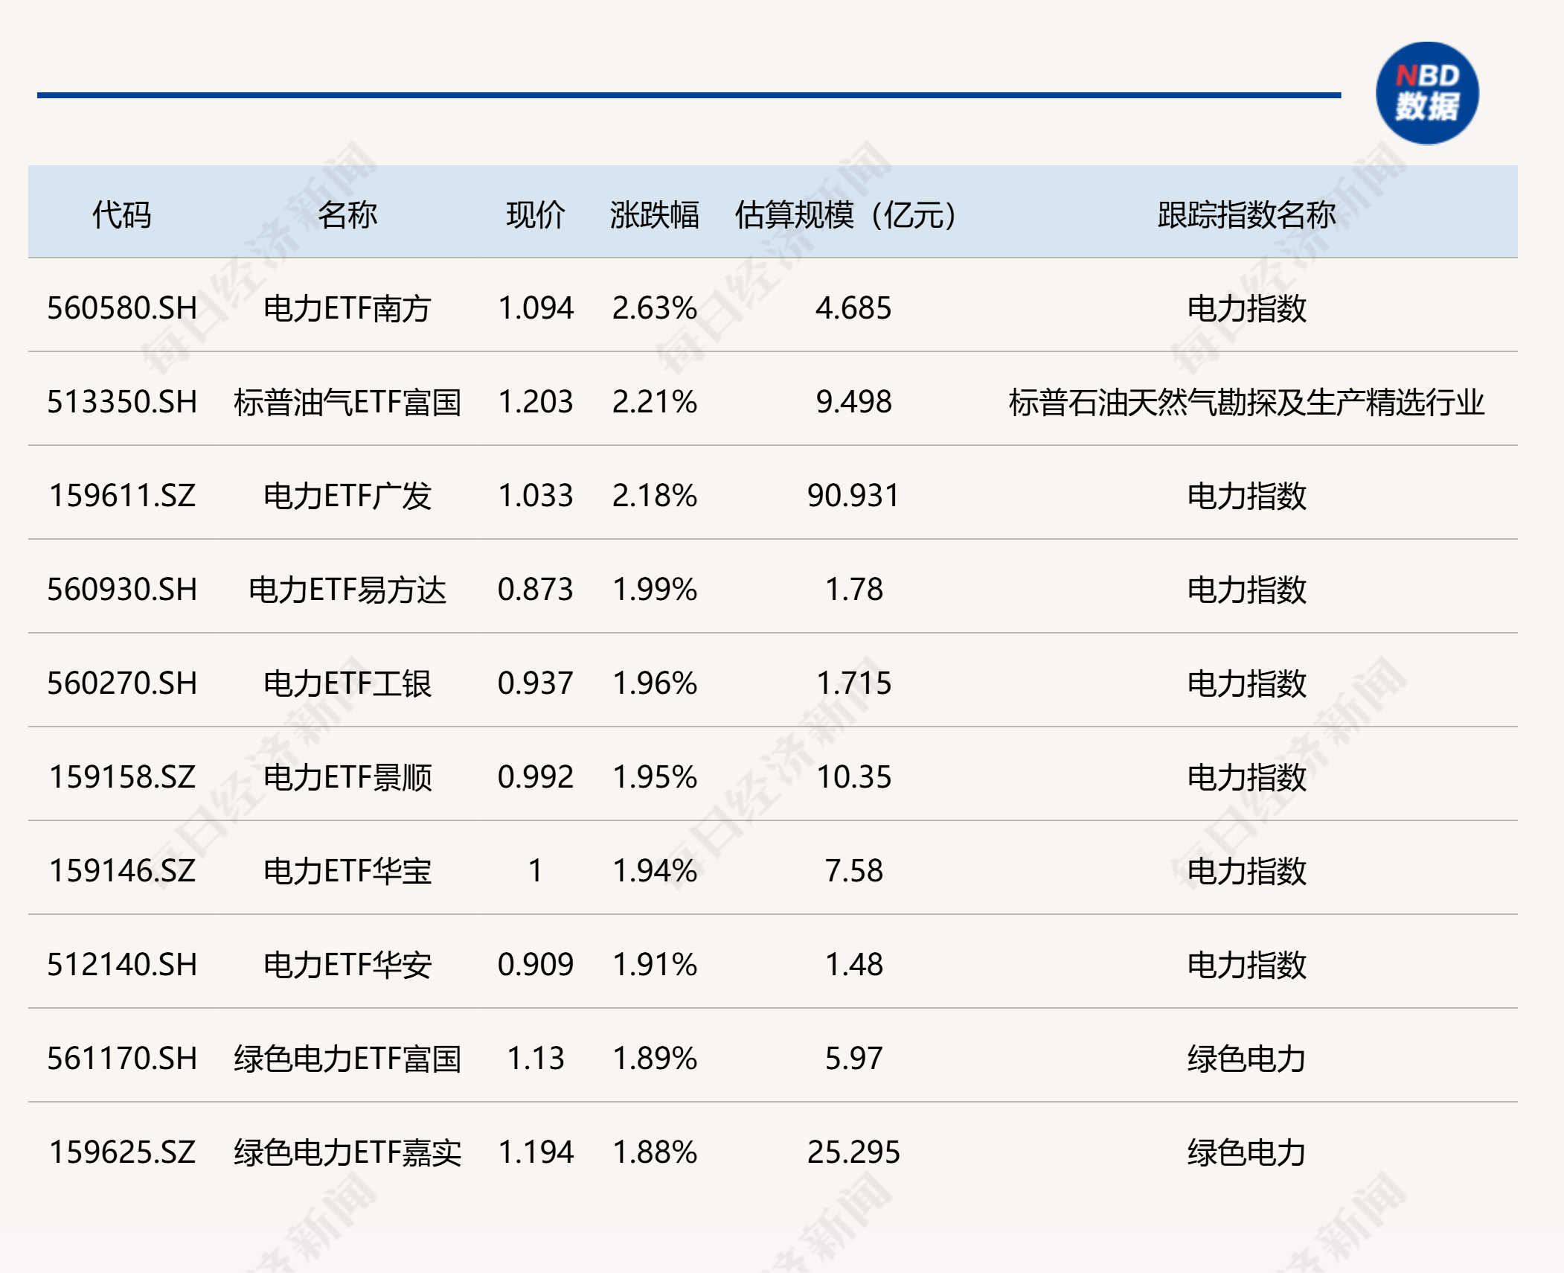Screen dimensions: 1564x1273
Task: Select code 159158.SZ
Action: point(122,777)
